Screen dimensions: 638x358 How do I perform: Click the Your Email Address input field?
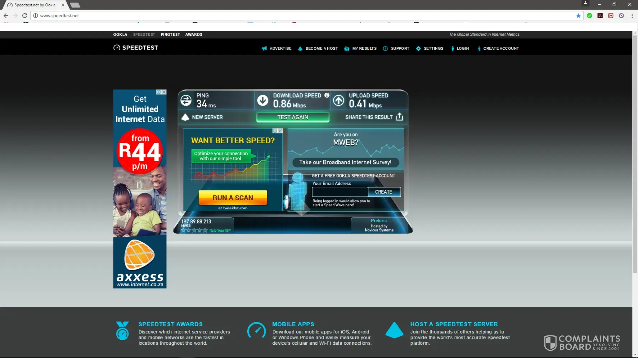coord(340,192)
